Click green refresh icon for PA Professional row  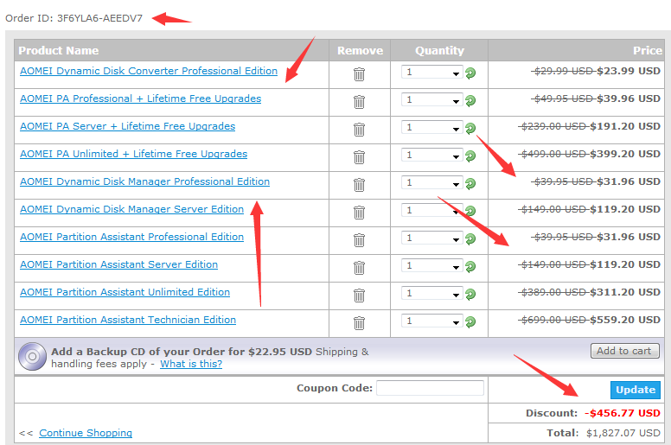470,101
